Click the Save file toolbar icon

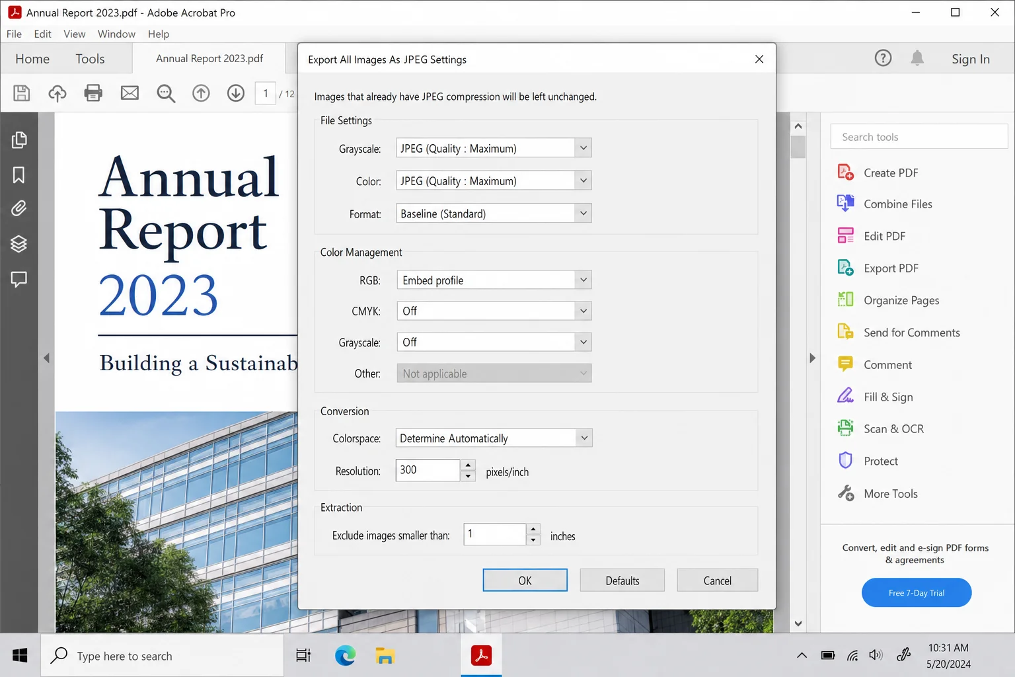22,93
